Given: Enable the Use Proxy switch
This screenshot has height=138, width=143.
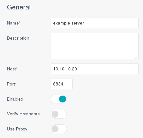Looking at the screenshot, I should coord(59,129).
